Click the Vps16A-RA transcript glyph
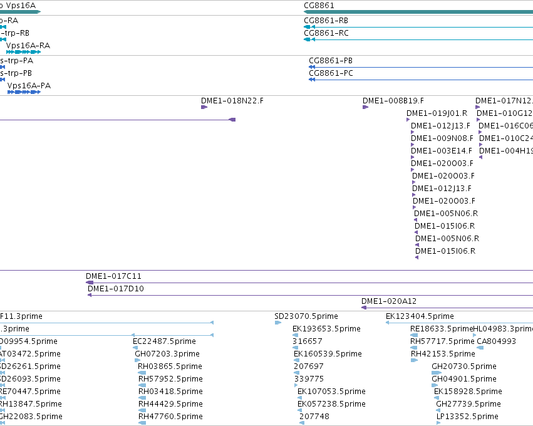Screen dimensions: 533x426 [x=23, y=52]
